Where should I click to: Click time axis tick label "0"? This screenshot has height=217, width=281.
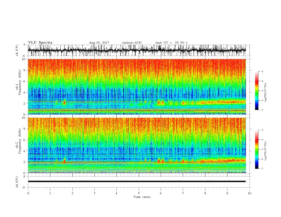pyautogui.click(x=28, y=193)
